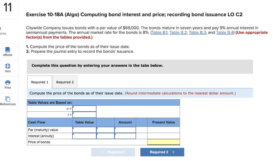Click the i value input field

point(84,114)
